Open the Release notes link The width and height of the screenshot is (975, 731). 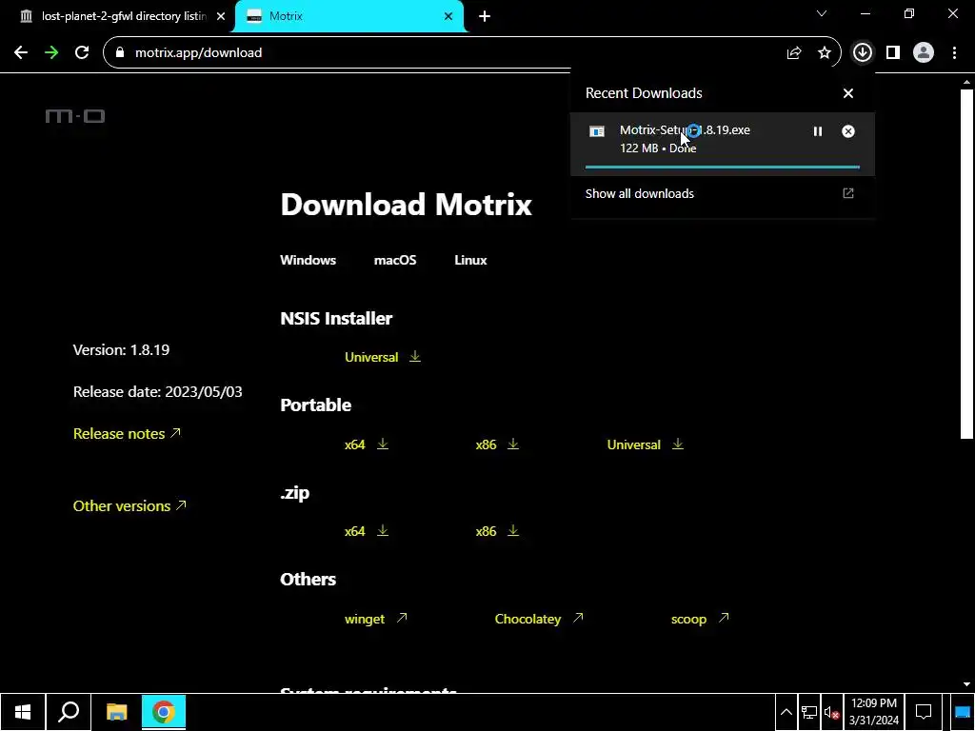[127, 433]
